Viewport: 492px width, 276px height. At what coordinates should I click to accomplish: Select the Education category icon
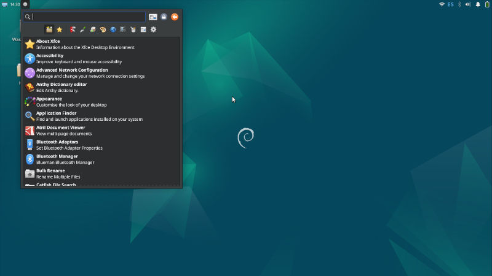[x=93, y=29]
